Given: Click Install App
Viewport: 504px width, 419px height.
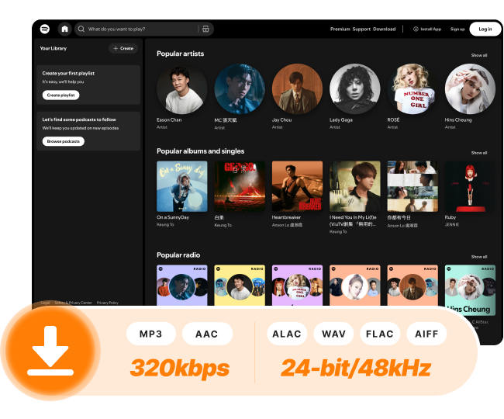Looking at the screenshot, I should pyautogui.click(x=427, y=29).
